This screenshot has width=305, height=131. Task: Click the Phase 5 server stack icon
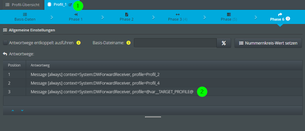pos(229,15)
